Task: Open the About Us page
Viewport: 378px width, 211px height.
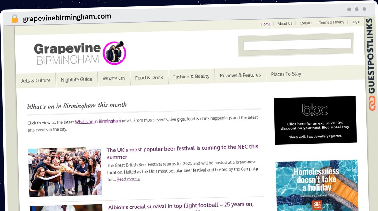Action: tap(285, 23)
